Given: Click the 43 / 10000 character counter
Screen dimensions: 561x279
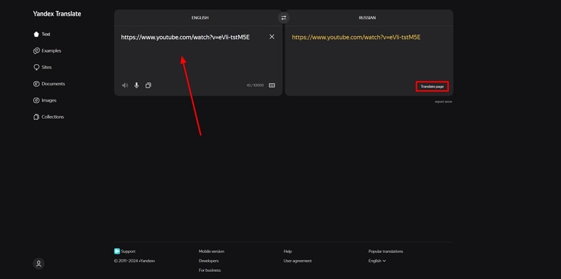Looking at the screenshot, I should 255,85.
